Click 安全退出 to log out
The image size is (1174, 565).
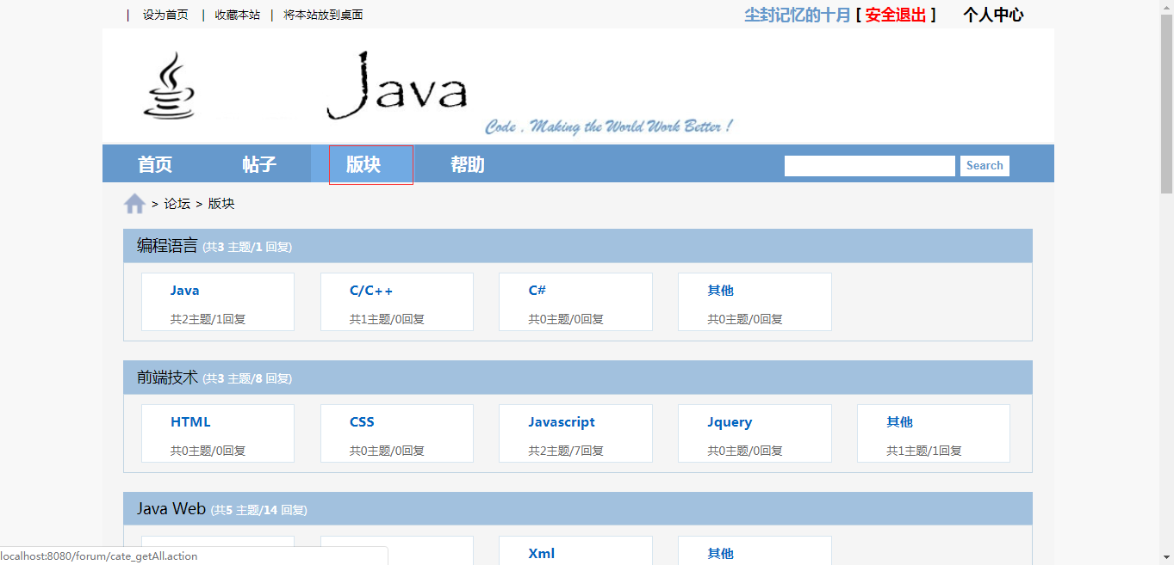click(896, 15)
